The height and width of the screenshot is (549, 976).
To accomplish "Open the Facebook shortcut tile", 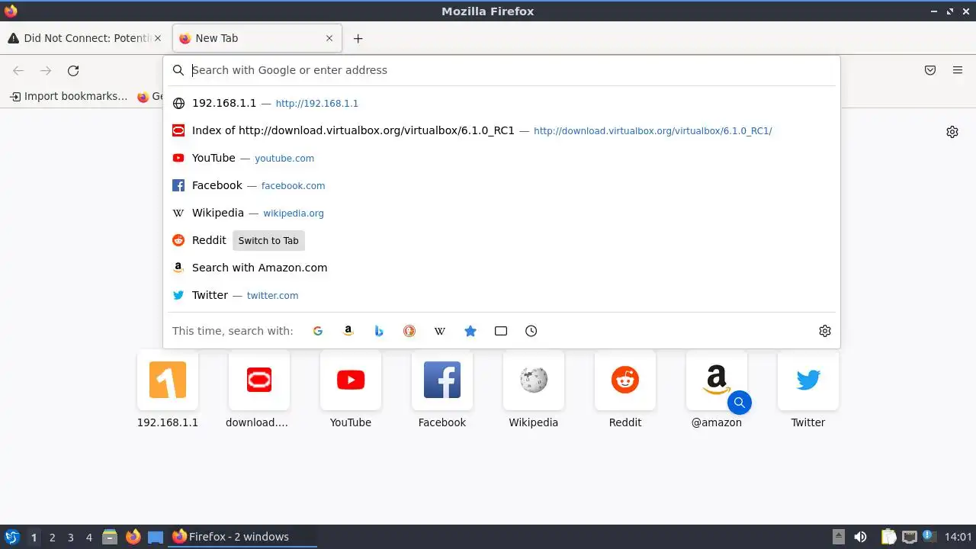I will tap(442, 380).
